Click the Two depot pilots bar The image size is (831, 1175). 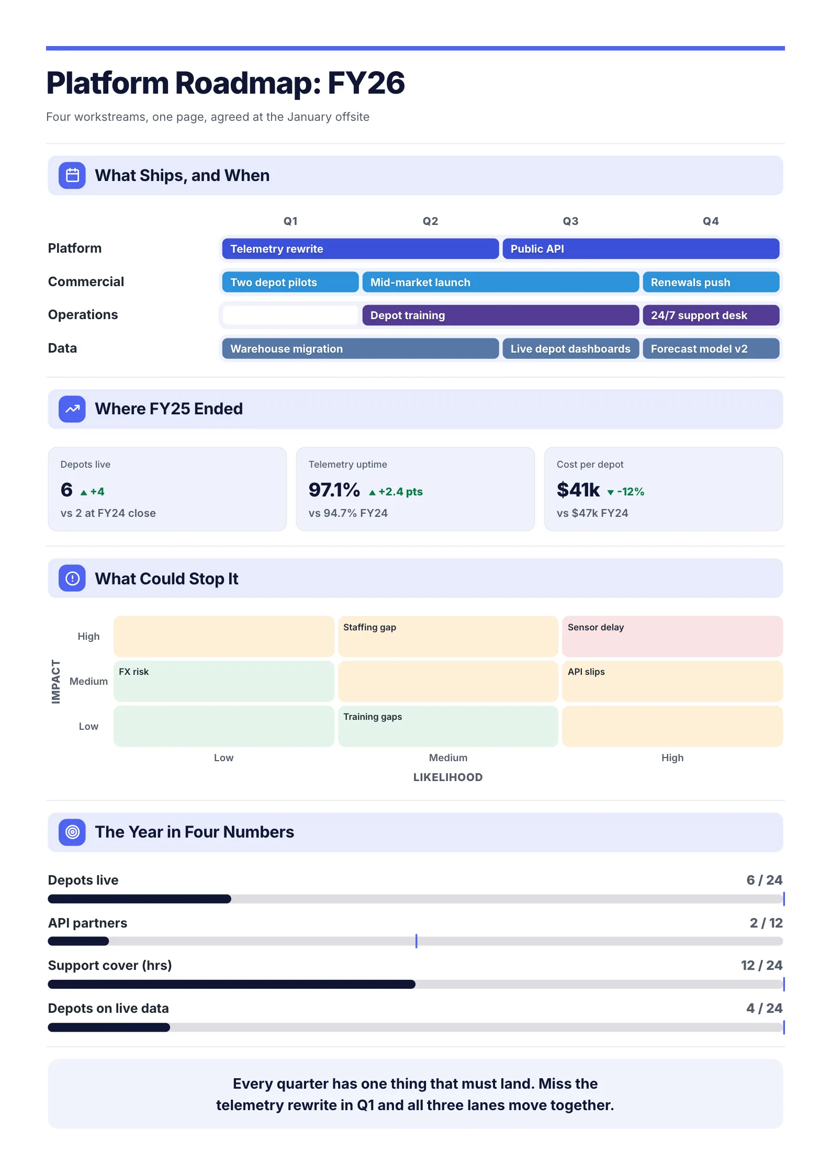click(x=290, y=282)
